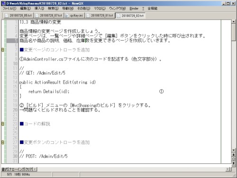Click the line starting ①AdminController.cs

tap(91, 59)
